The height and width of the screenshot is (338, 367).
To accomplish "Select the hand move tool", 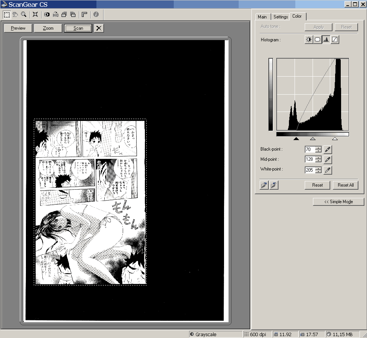I will 15,15.
